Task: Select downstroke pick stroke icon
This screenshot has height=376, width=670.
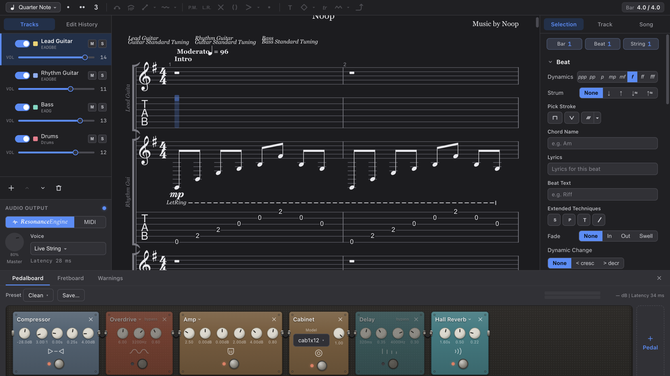Action: (x=555, y=118)
